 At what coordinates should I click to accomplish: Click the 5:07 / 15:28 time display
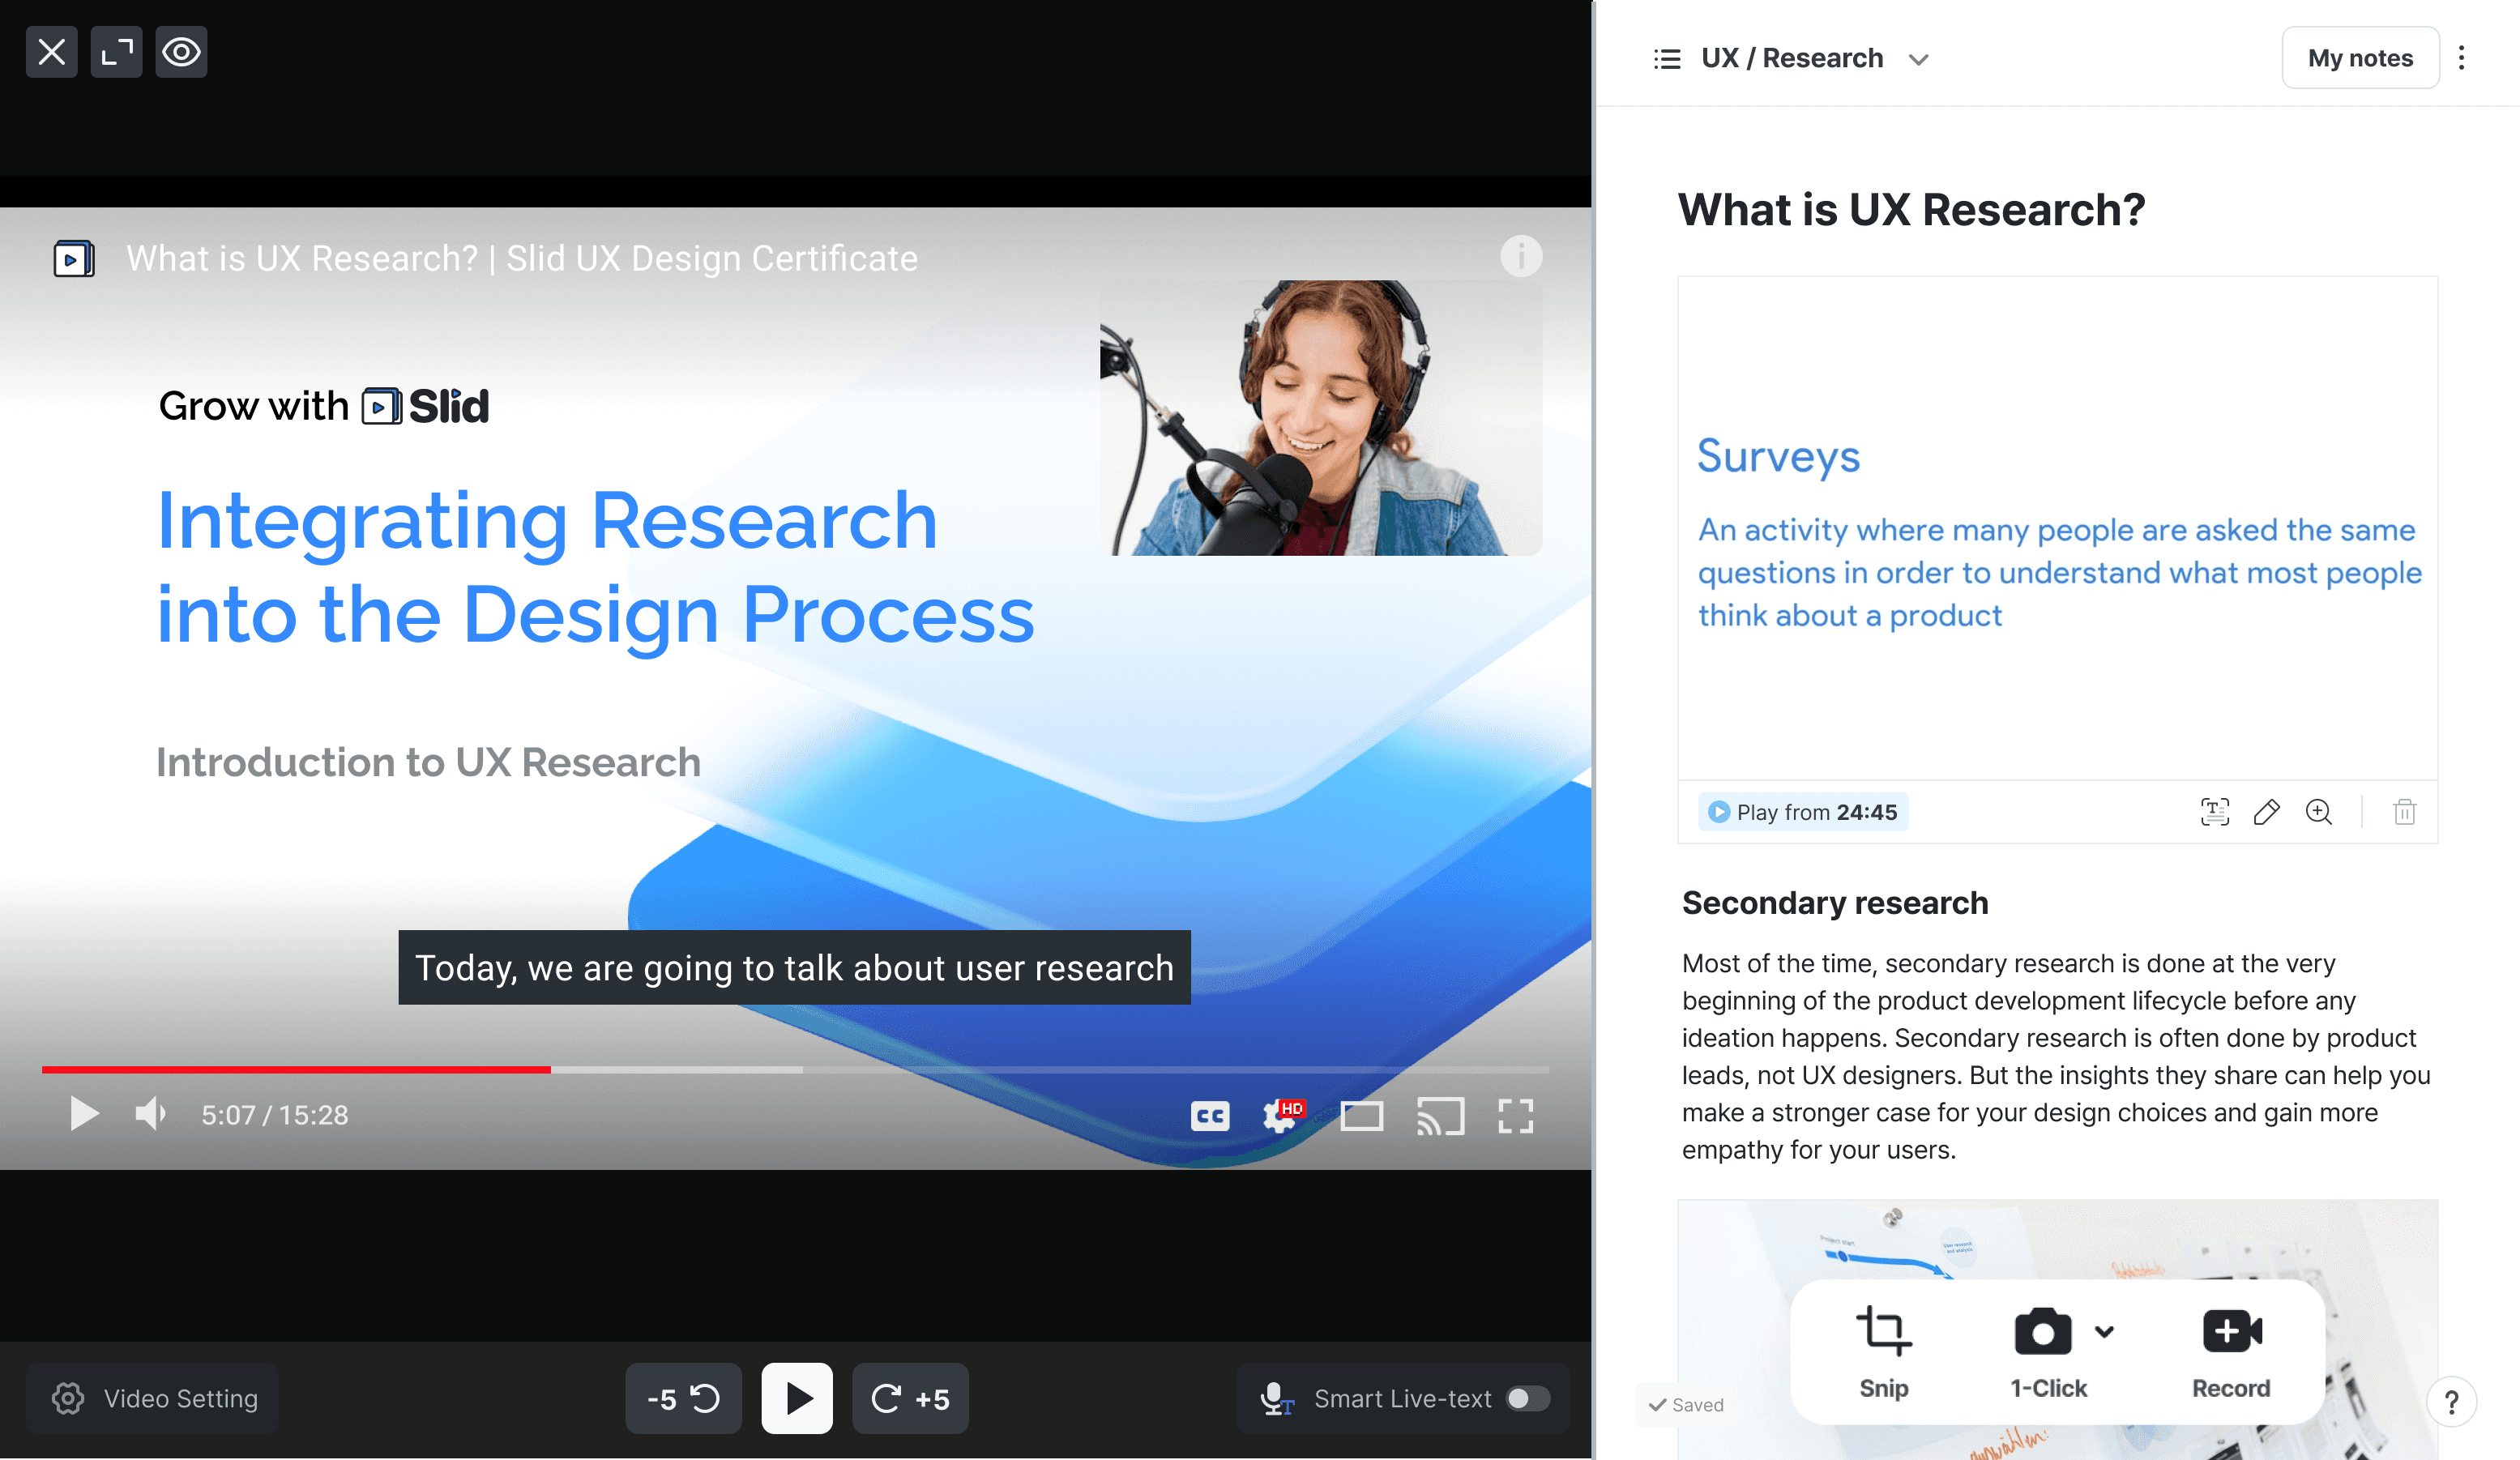coord(275,1115)
